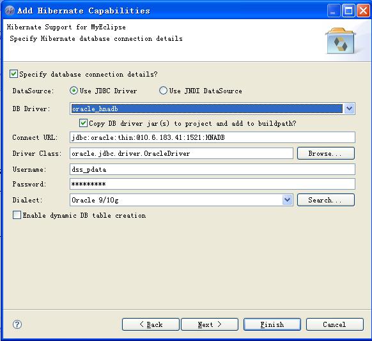
Task: Click Finish to complete the wizard
Action: pyautogui.click(x=272, y=324)
